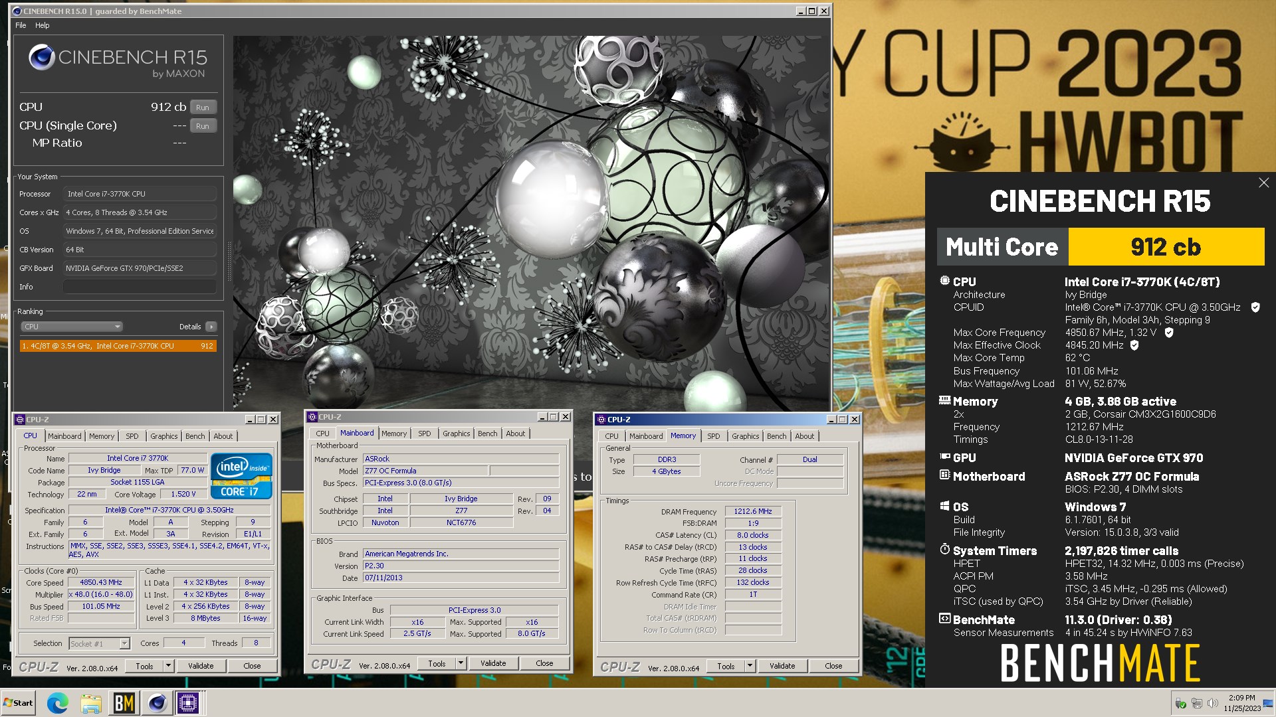The image size is (1276, 717).
Task: Open the File menu in Cinebench
Action: point(21,25)
